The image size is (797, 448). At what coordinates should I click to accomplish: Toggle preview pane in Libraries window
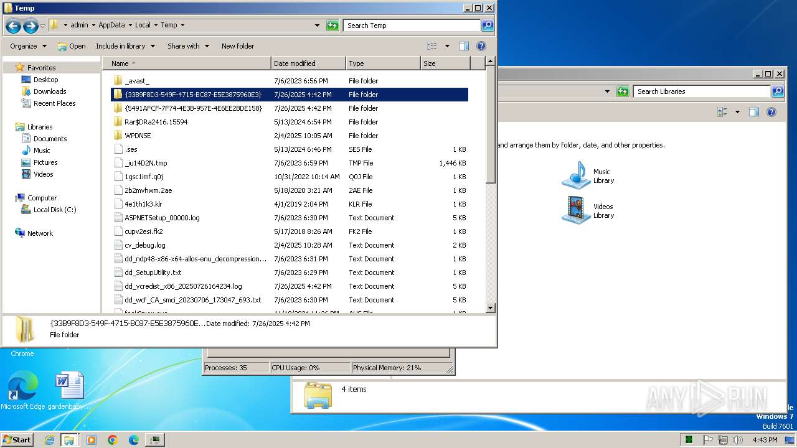(x=754, y=112)
